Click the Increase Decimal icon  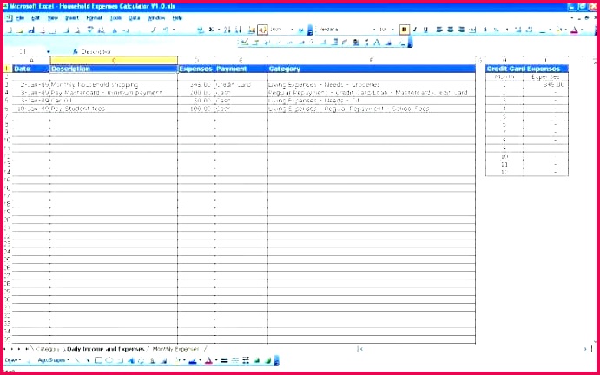(518, 30)
